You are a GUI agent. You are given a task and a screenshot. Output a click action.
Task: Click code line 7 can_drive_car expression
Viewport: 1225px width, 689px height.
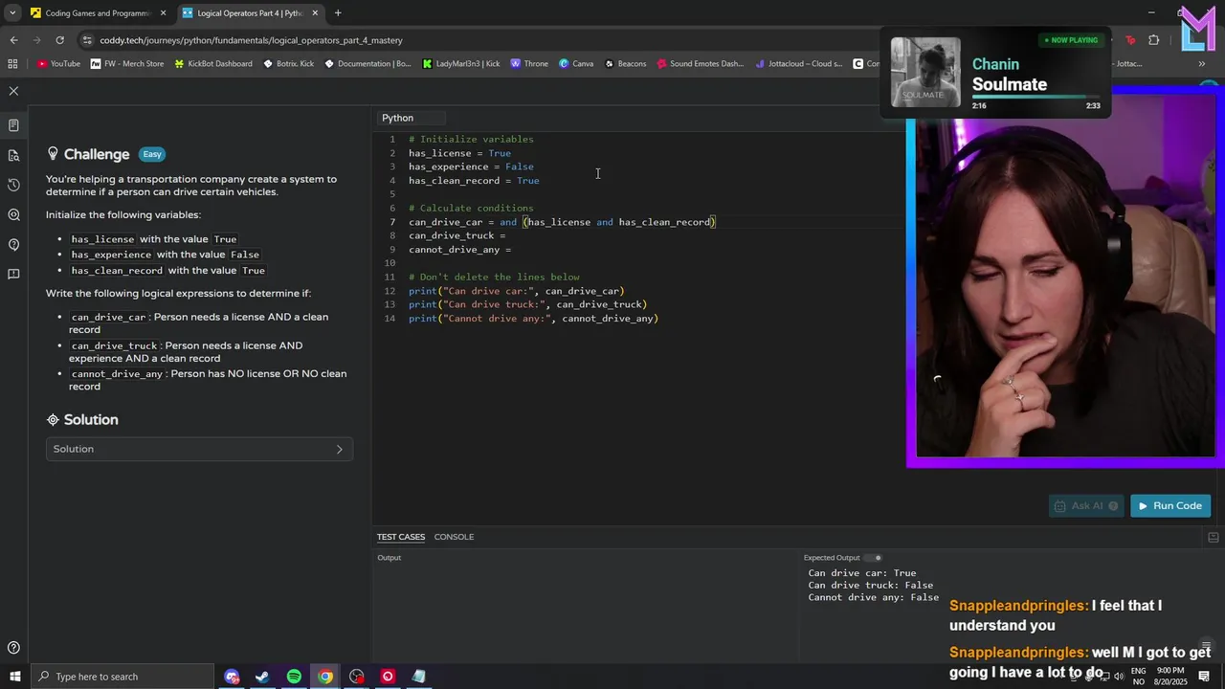pos(562,222)
